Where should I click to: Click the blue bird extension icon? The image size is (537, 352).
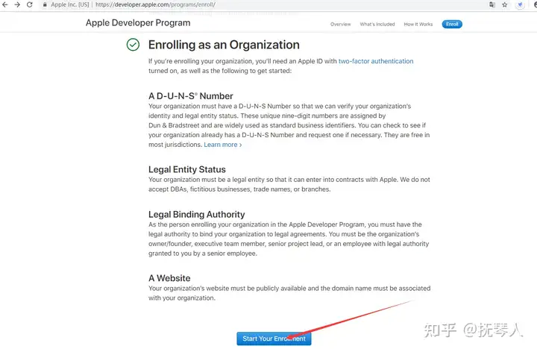(520, 4)
